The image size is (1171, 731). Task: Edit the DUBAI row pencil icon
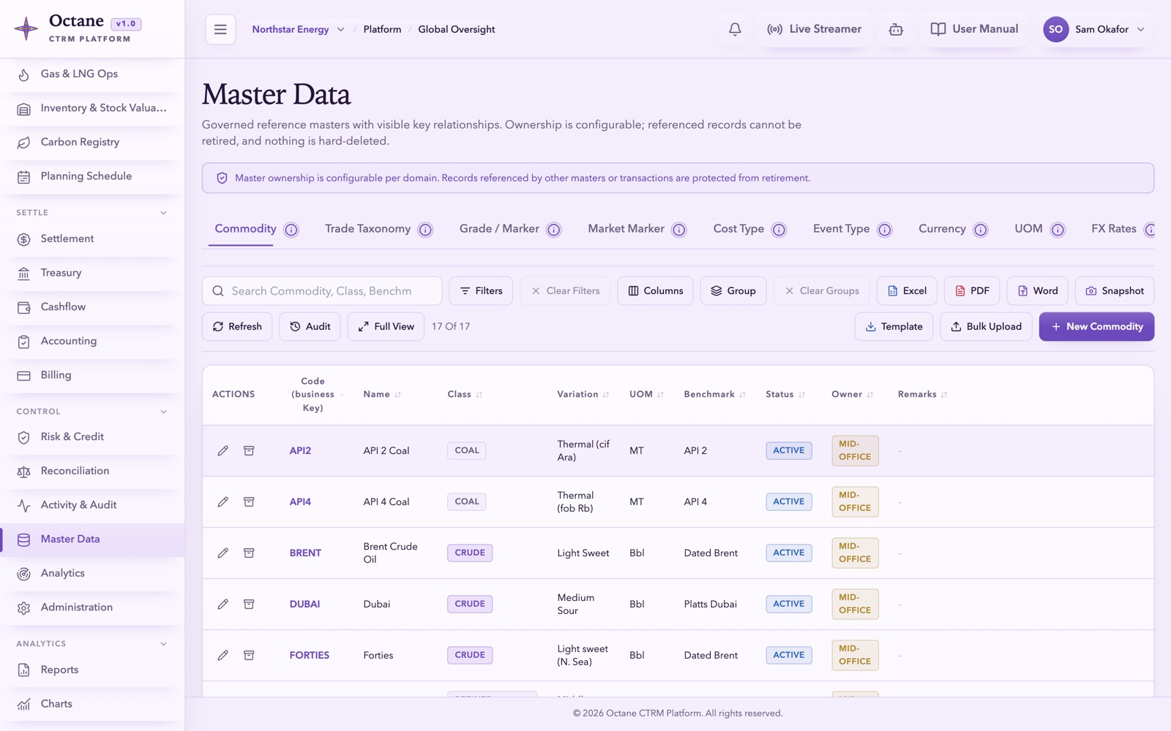point(223,605)
